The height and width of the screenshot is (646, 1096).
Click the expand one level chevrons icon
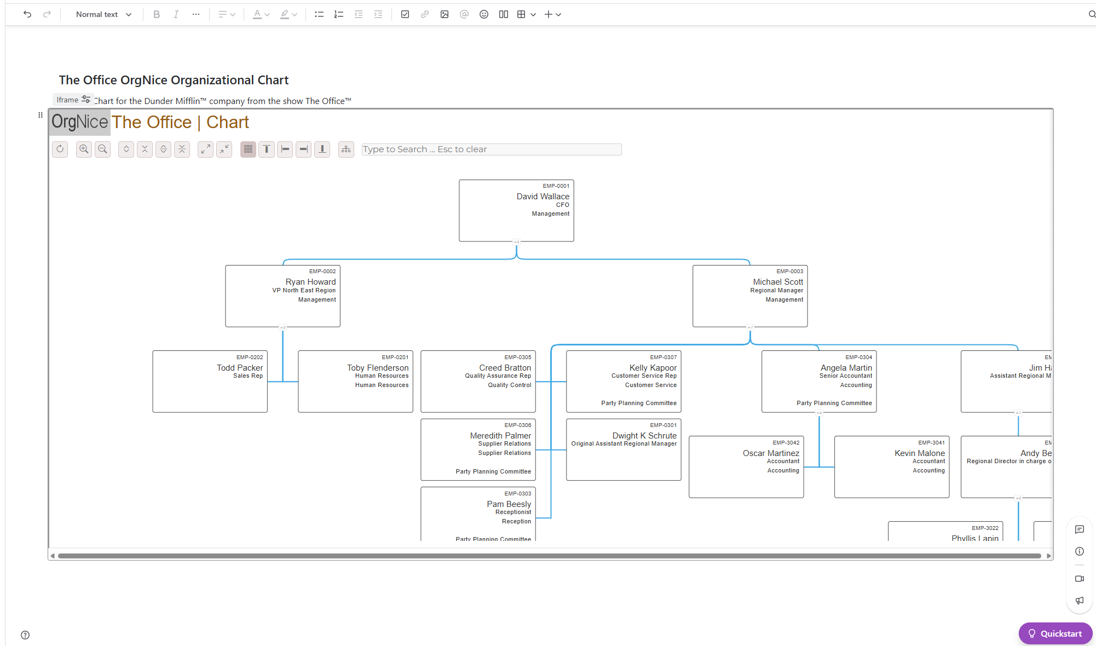click(126, 149)
